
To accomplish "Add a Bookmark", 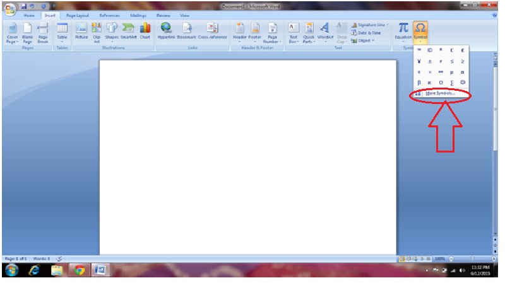I will click(187, 32).
